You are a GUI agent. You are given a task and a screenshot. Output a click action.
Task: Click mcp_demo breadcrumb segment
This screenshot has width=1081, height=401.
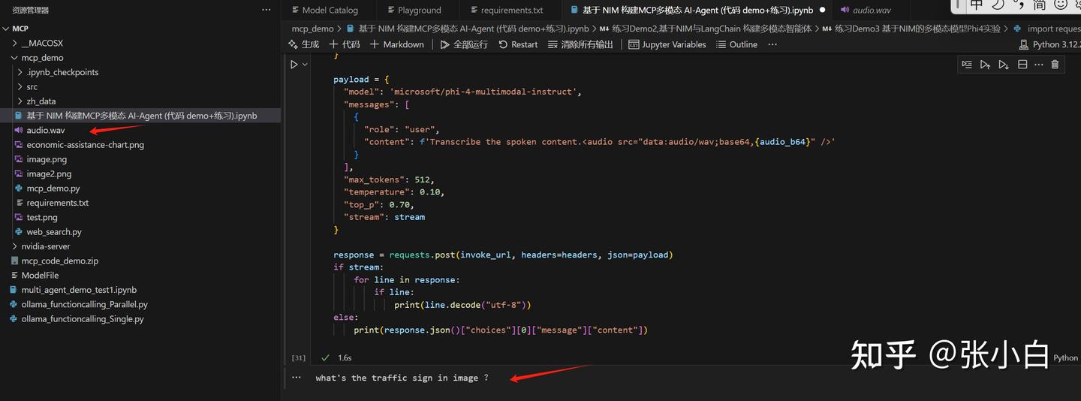[312, 29]
